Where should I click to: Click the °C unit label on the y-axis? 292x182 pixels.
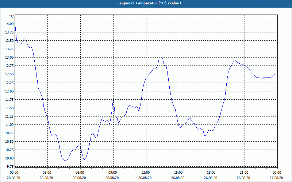pos(12,16)
